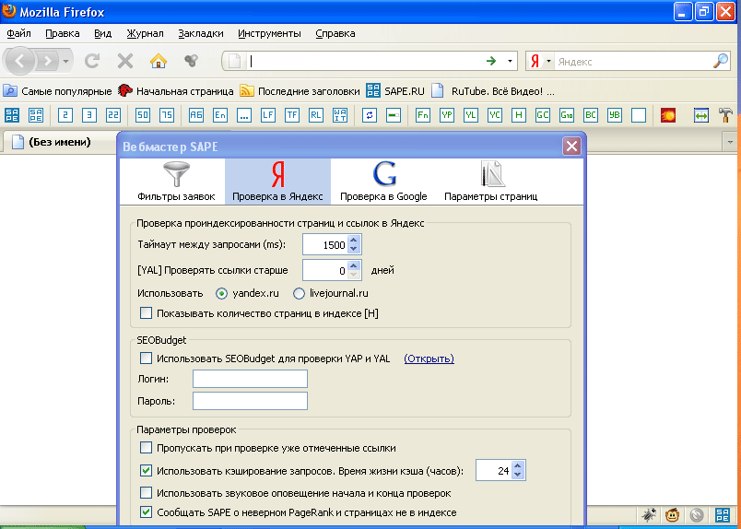
Task: Open 'Самые популярные' bookmarks folder
Action: pyautogui.click(x=58, y=91)
